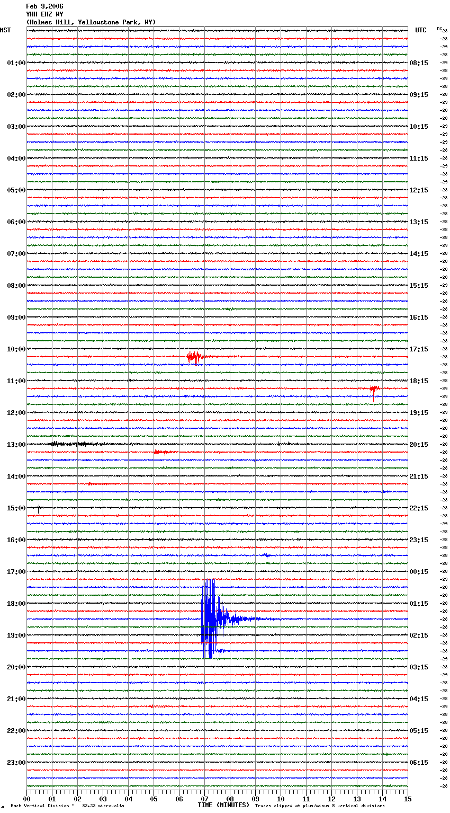Click the MST axis header
Screen dimensions: 450x813
tap(5, 30)
